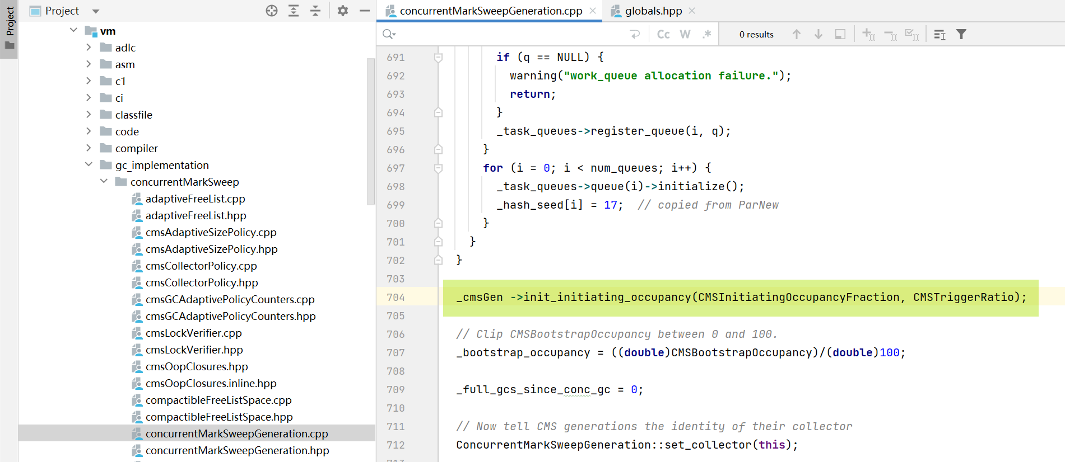Expand the asm folder
This screenshot has width=1065, height=462.
coord(89,64)
